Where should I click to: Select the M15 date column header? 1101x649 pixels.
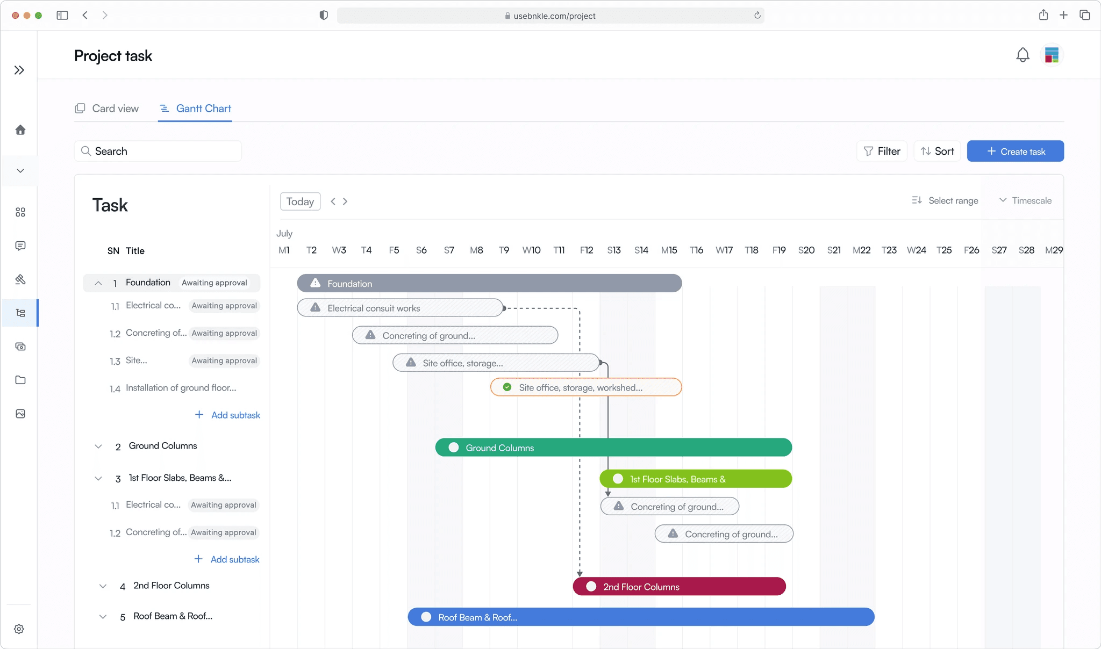pos(669,250)
